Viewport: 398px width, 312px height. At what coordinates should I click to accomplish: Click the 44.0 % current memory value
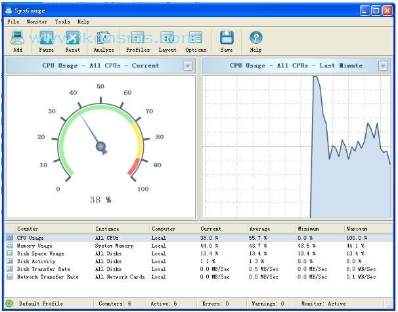pos(209,246)
